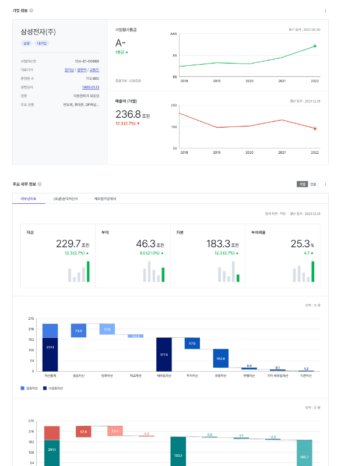Image resolution: width=341 pixels, height=466 pixels.
Task: Click the 상장 tag under 삼성전자(주)
Action: pyautogui.click(x=26, y=43)
